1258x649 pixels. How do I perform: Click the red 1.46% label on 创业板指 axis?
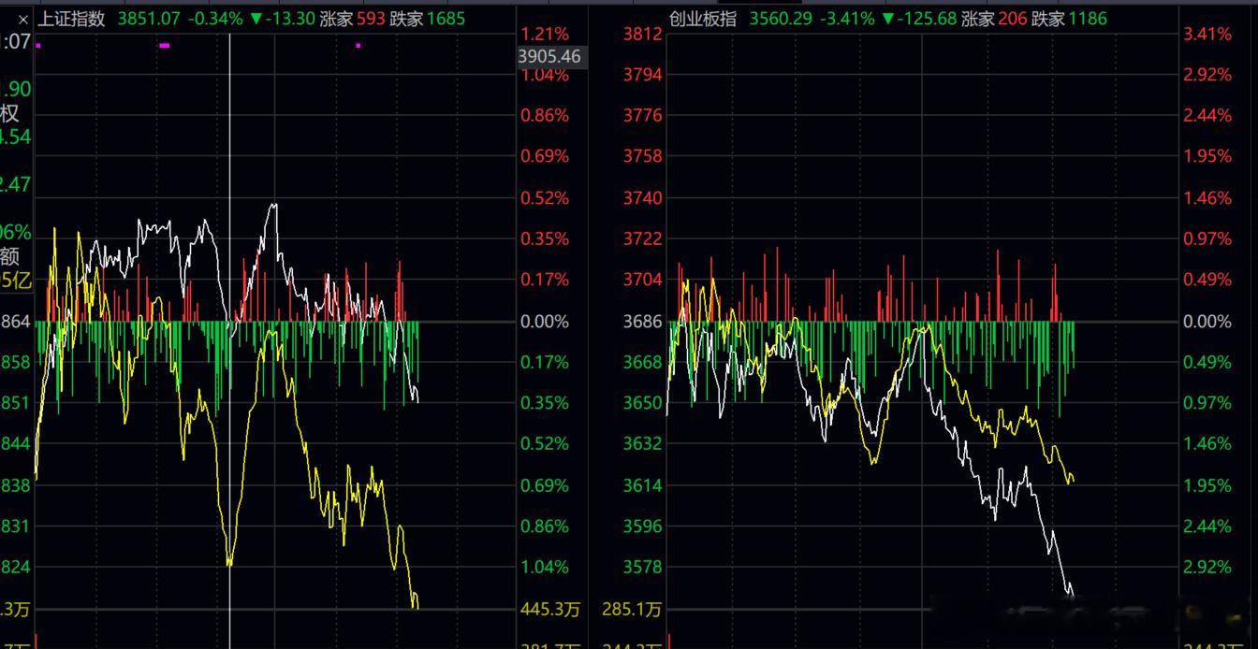(1207, 197)
